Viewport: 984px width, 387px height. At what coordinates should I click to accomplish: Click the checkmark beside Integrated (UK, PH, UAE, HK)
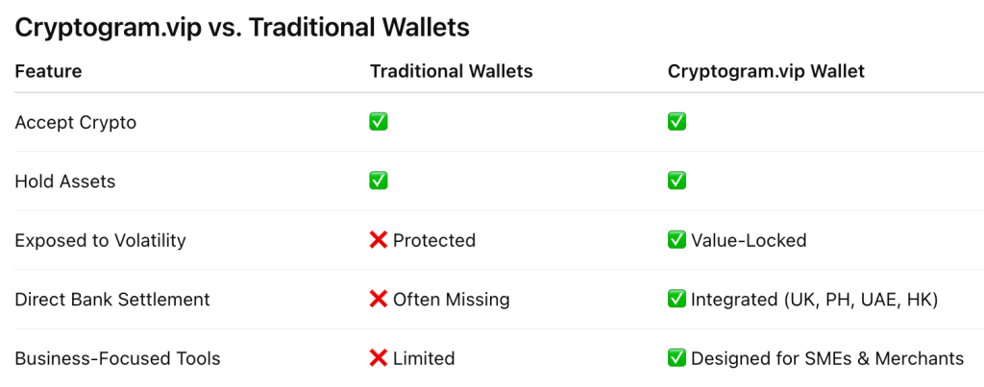tap(676, 300)
